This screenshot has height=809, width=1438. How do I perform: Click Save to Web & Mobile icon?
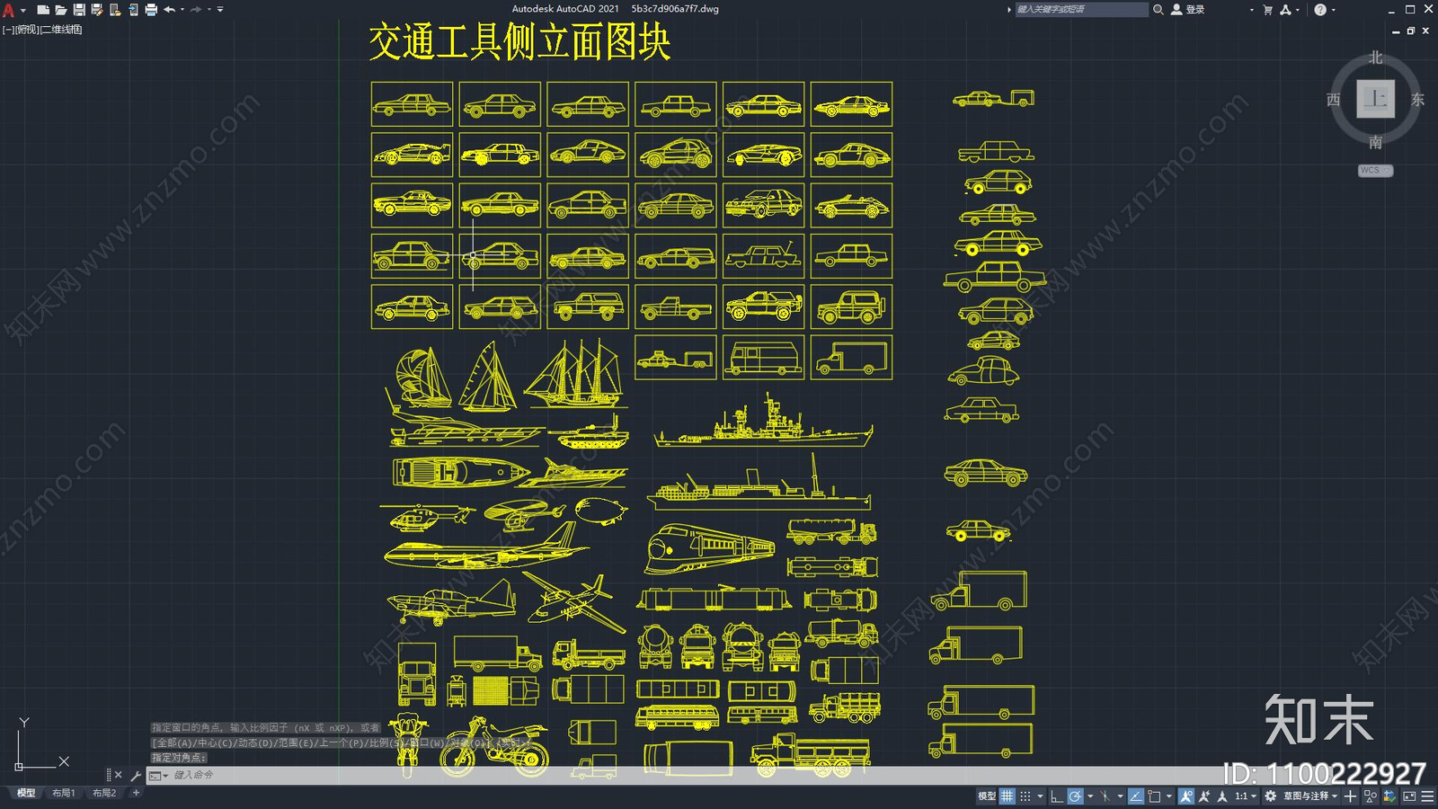(x=133, y=9)
